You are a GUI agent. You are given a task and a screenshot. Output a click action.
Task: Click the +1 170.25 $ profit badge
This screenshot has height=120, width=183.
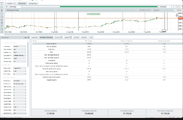tap(94, 14)
